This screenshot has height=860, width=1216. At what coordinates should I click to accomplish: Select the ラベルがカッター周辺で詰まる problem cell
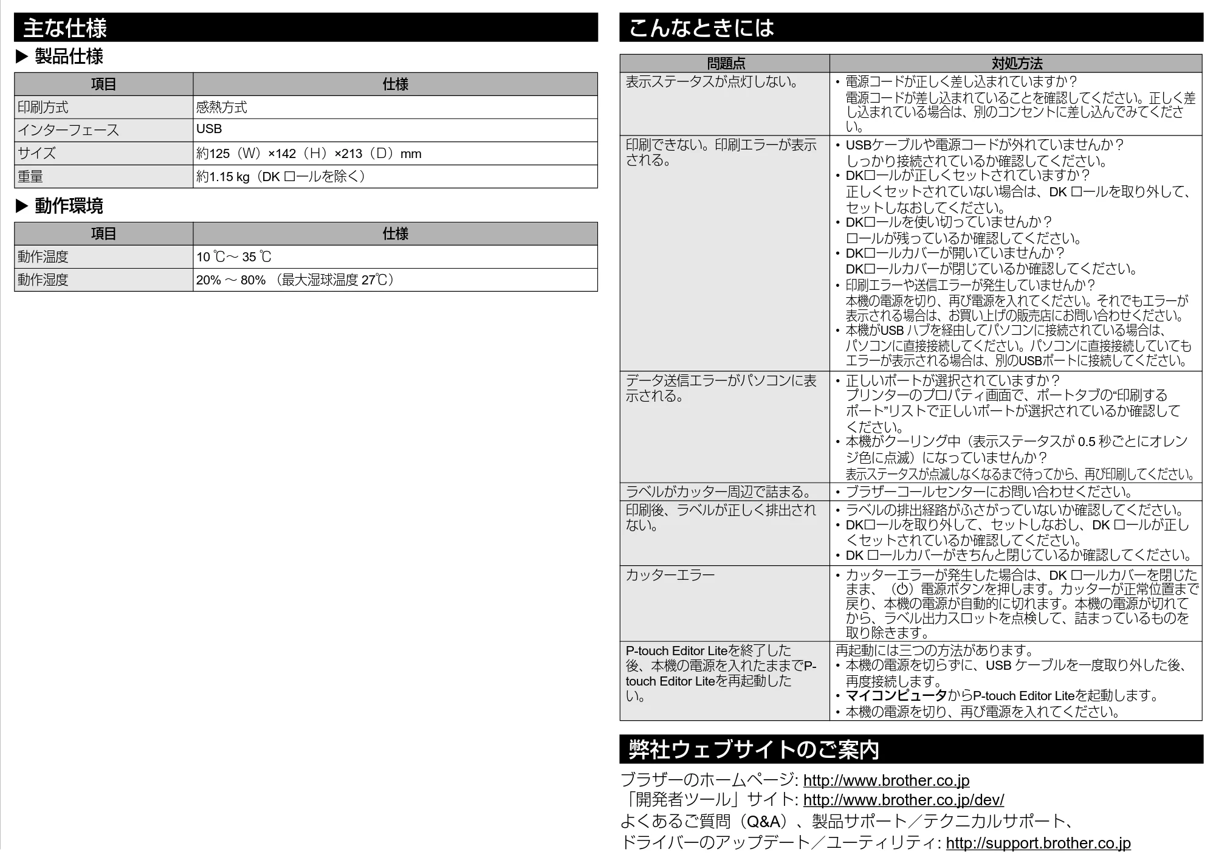pos(725,492)
